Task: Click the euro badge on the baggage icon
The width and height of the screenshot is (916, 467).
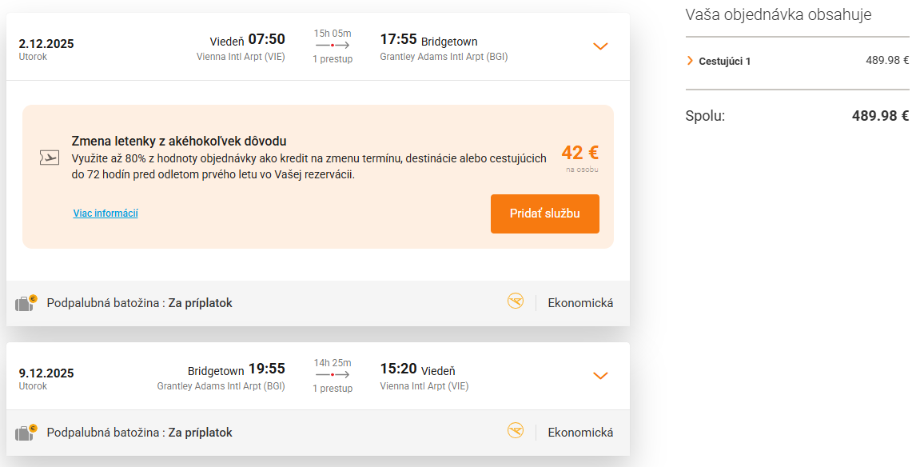Action: pyautogui.click(x=34, y=297)
